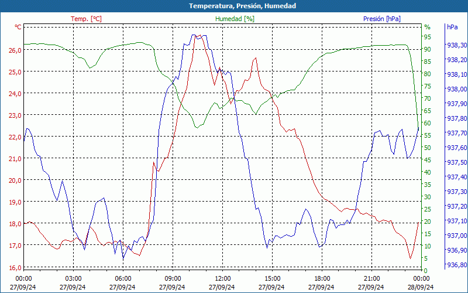Click the green '95' humidity axis label
The image size is (468, 293).
coord(428,37)
